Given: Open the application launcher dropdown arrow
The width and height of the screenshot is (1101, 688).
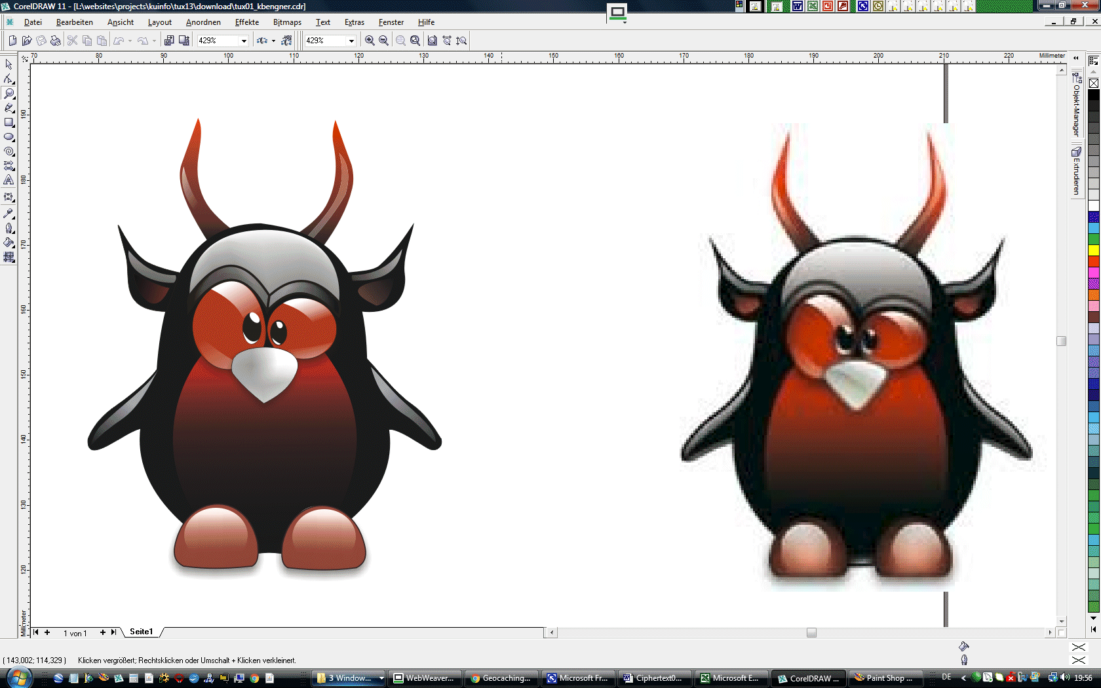Looking at the screenshot, I should [273, 41].
